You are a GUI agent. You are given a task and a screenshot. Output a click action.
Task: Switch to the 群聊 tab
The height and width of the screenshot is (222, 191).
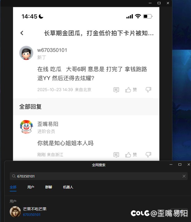click(x=49, y=187)
